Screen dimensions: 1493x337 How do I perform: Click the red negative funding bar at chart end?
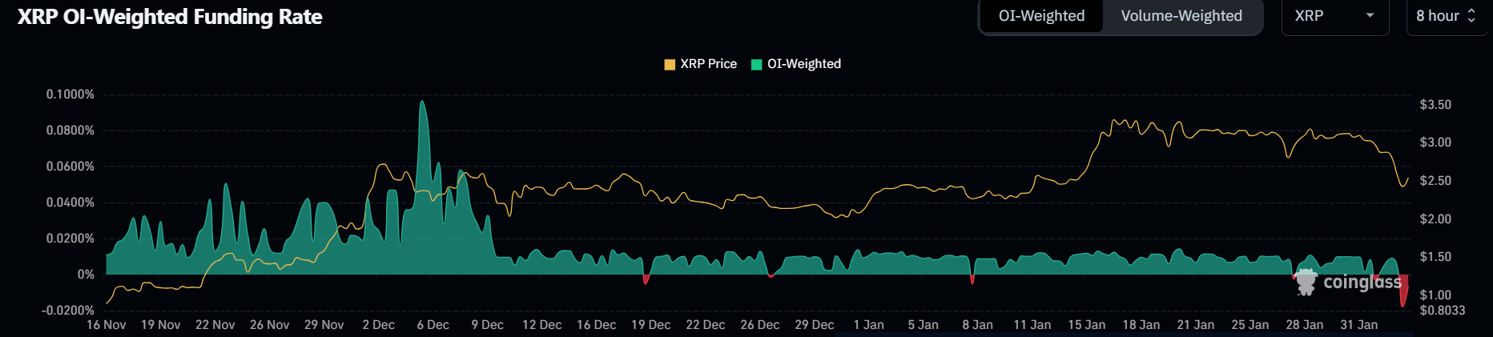click(x=1403, y=291)
